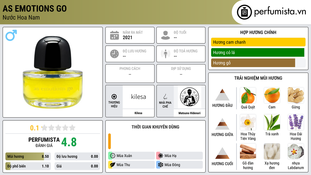The width and height of the screenshot is (311, 175).
Task: Click the snowflake icon for Mùa Đông
Action: pos(161,165)
